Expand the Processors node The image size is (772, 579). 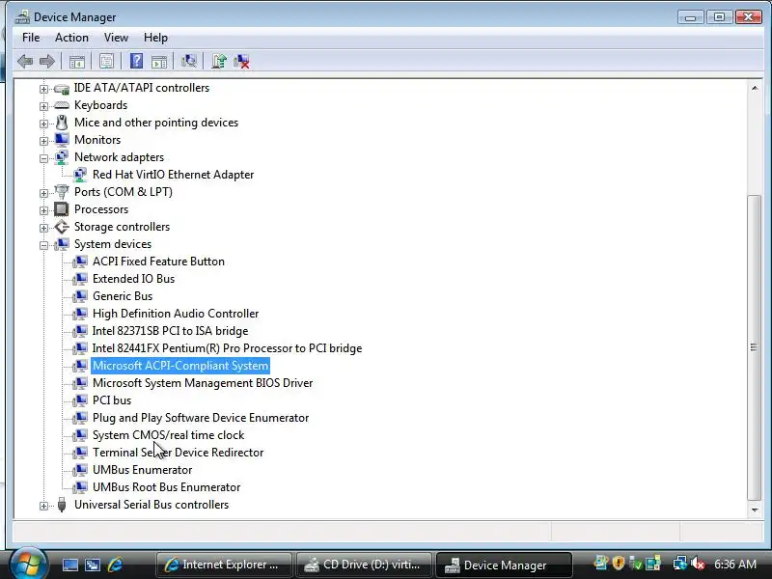pyautogui.click(x=43, y=210)
